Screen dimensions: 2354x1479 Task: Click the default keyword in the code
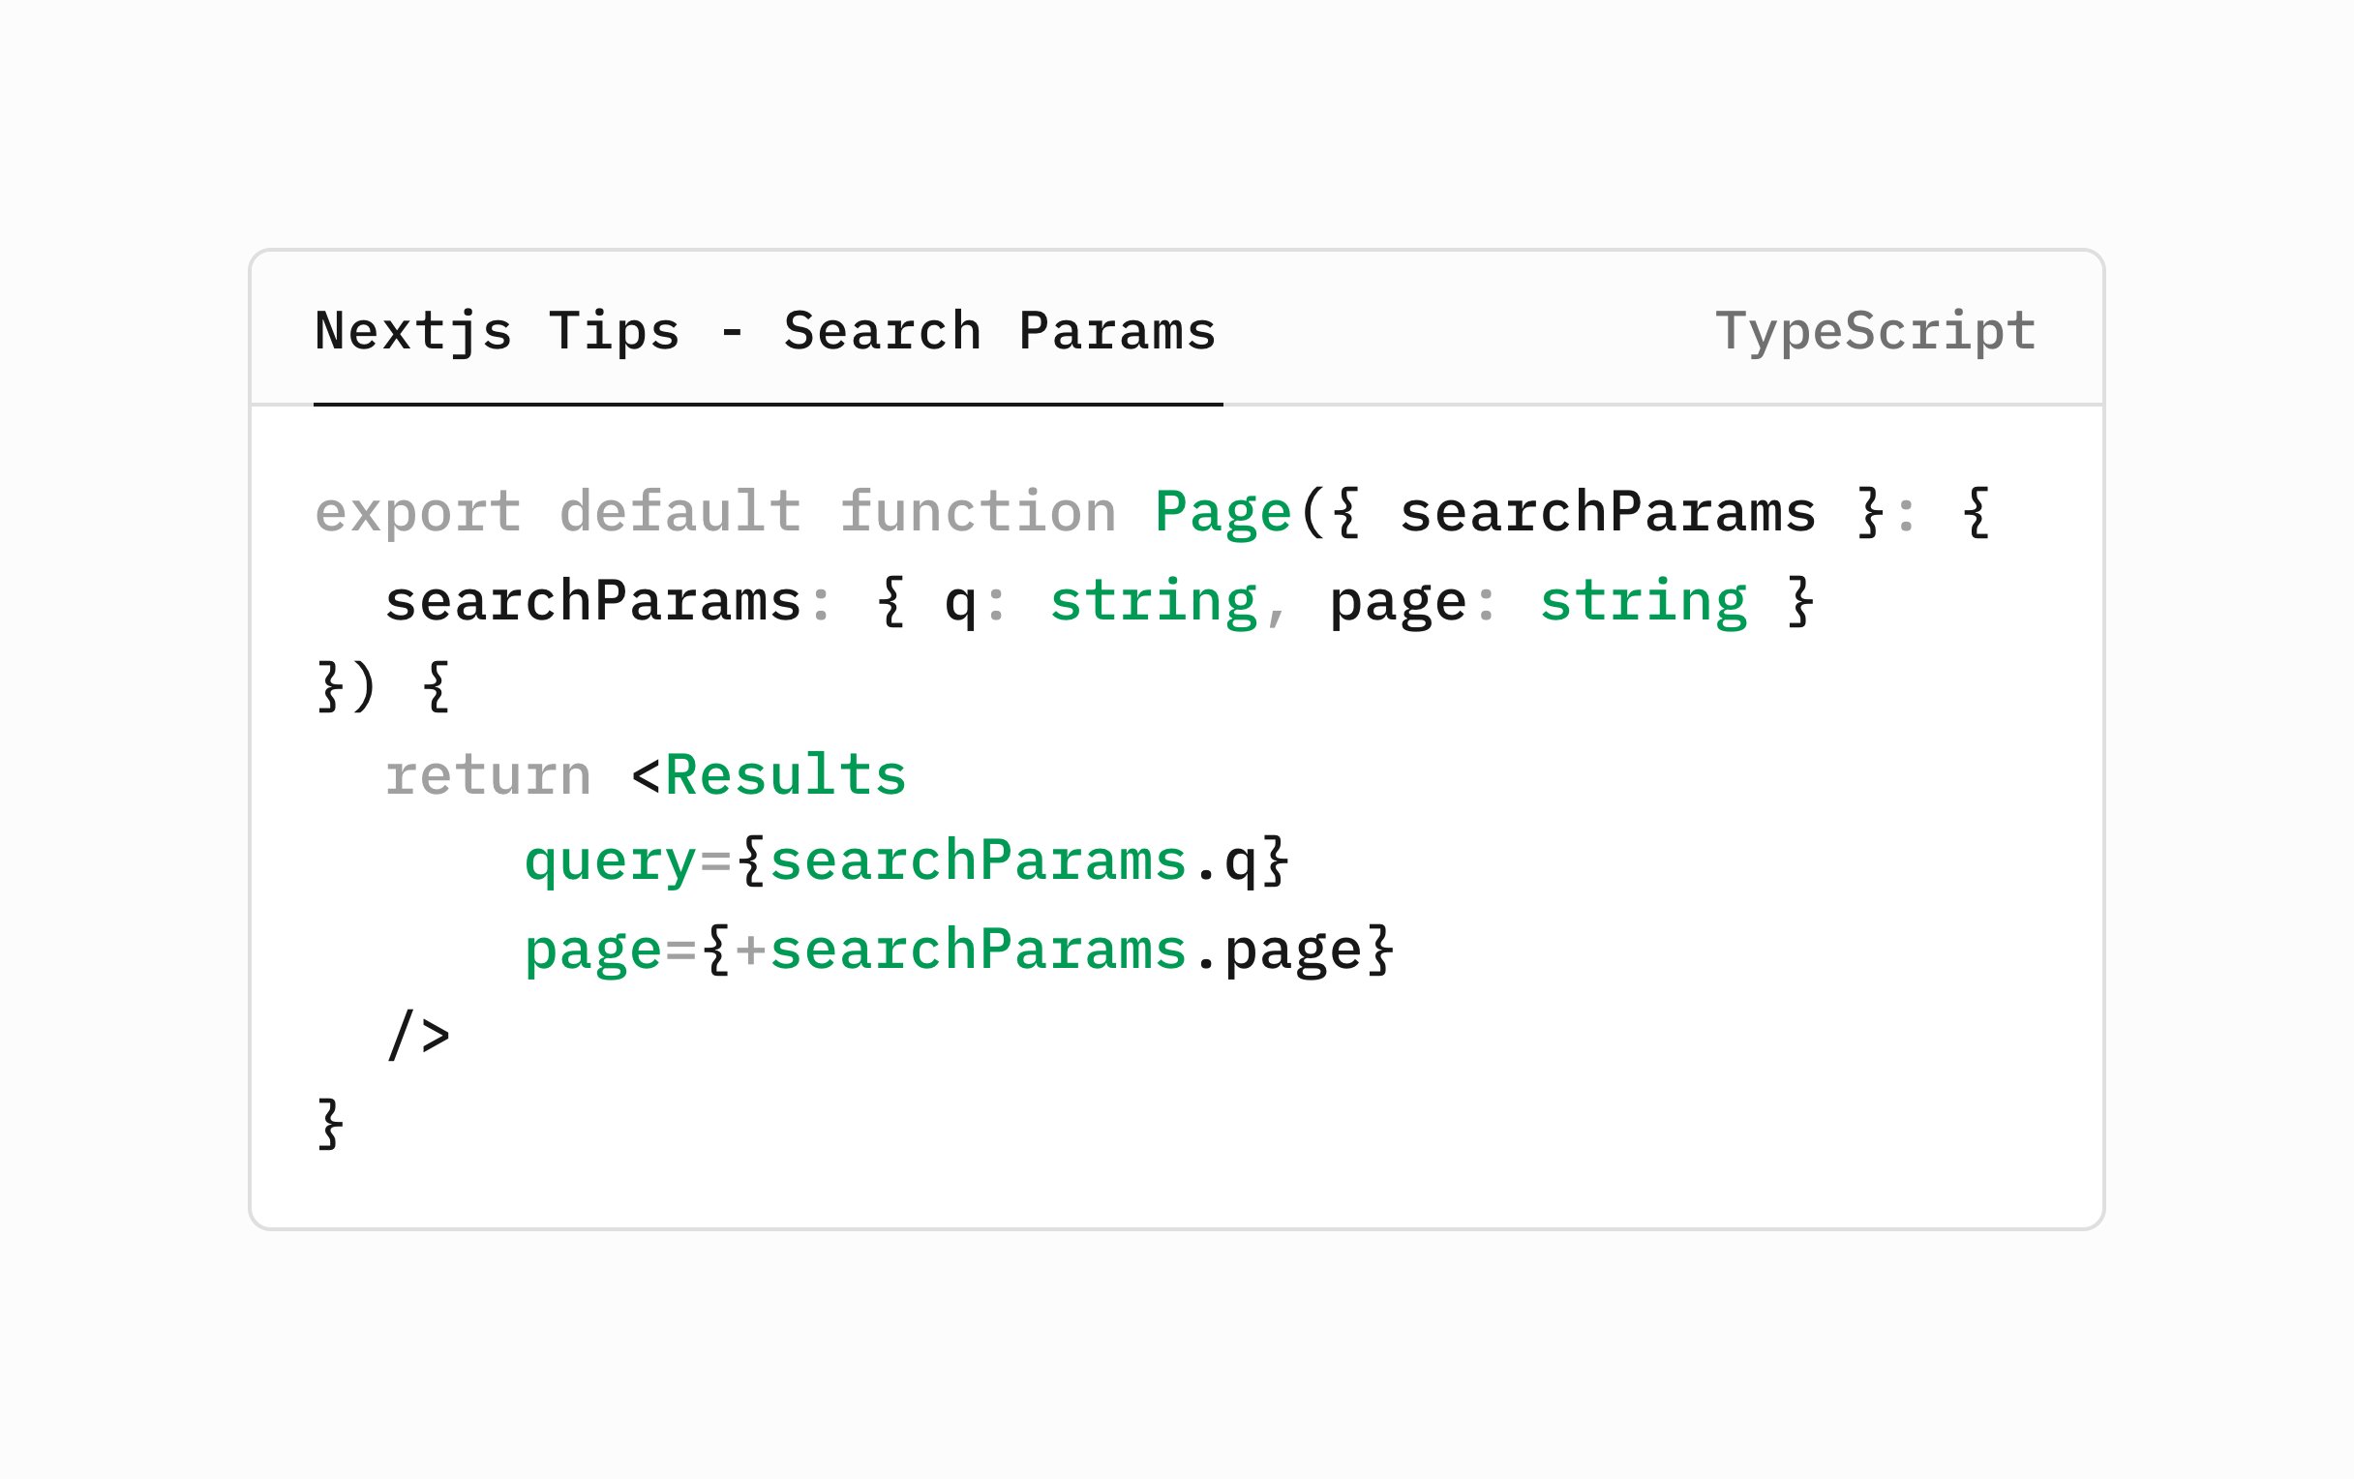[679, 511]
